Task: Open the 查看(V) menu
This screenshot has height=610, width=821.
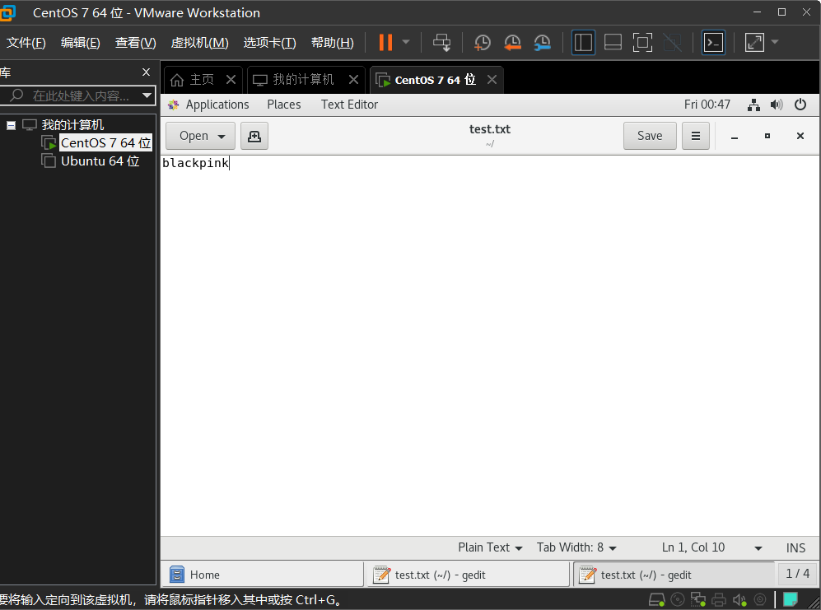Action: tap(135, 43)
